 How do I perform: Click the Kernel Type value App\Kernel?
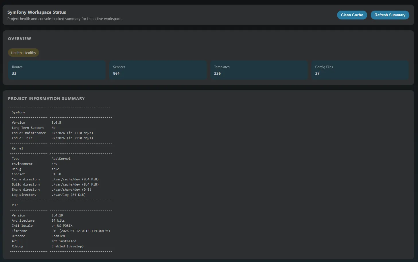pos(61,159)
